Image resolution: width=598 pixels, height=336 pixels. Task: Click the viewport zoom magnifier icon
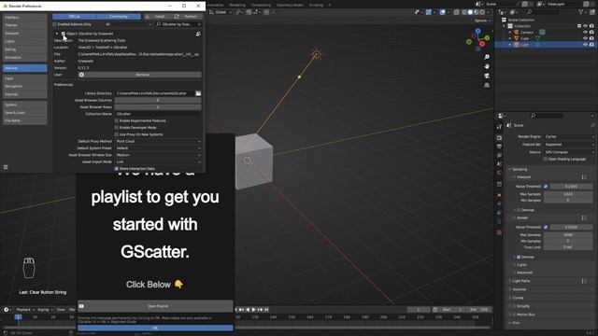487,57
